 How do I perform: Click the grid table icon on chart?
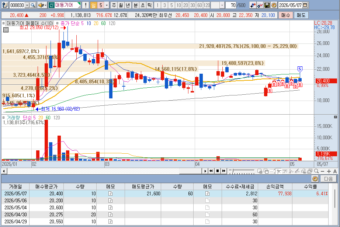point(6,30)
